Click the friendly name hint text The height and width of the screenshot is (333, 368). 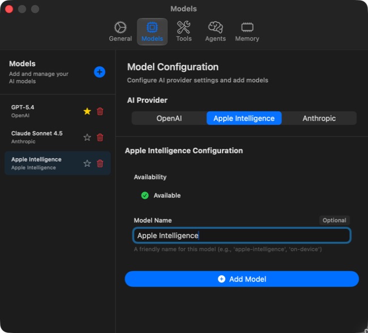(x=228, y=249)
